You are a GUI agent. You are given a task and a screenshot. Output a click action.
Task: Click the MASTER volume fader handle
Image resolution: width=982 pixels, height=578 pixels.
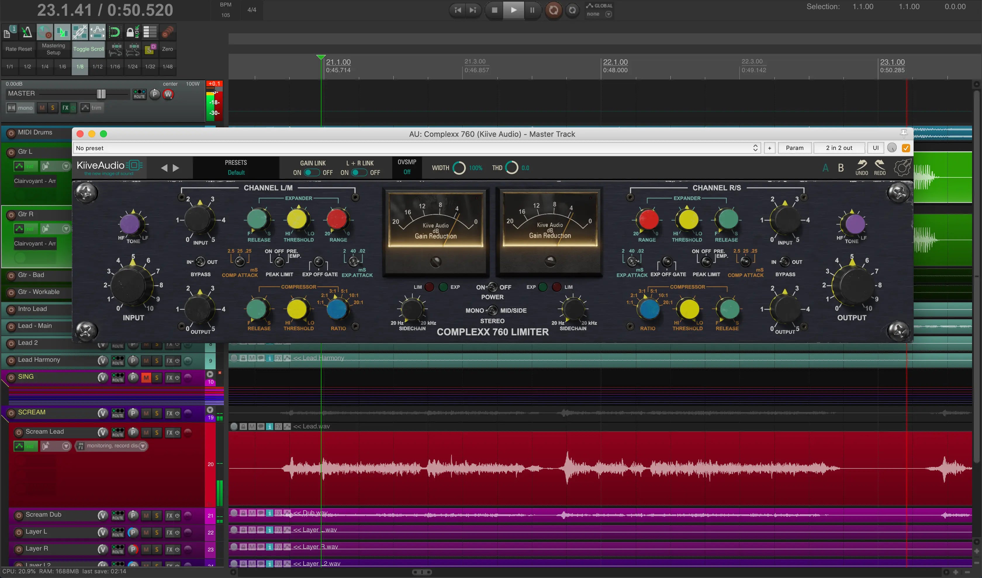pos(101,94)
